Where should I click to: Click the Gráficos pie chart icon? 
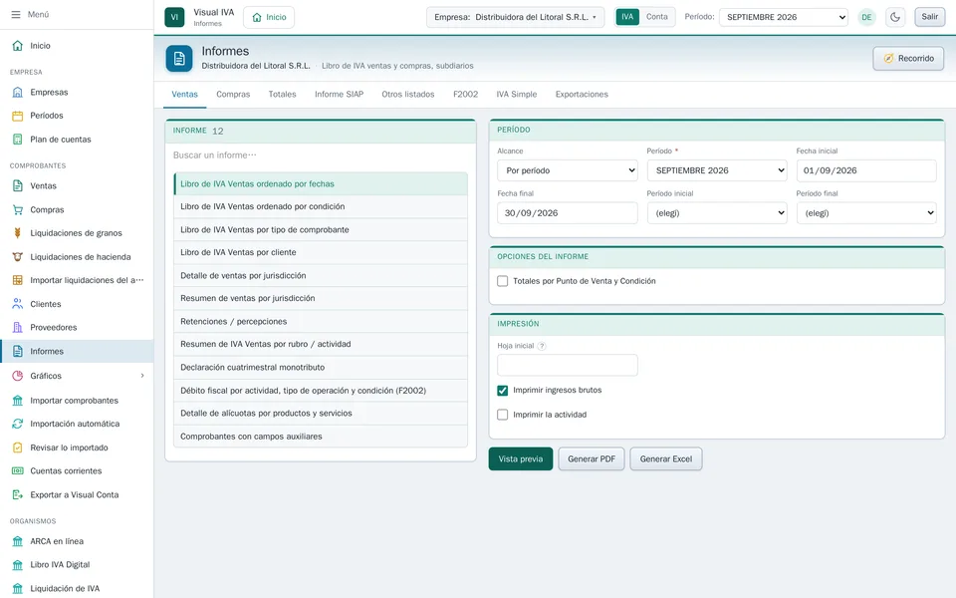(18, 376)
